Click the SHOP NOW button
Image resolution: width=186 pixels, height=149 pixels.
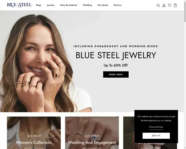(116, 74)
